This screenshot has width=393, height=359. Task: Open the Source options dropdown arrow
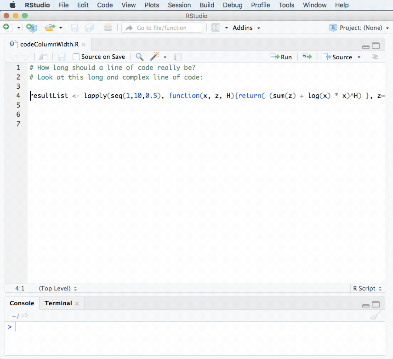click(x=359, y=57)
